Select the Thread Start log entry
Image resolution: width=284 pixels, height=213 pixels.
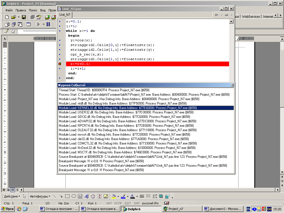(x=146, y=90)
